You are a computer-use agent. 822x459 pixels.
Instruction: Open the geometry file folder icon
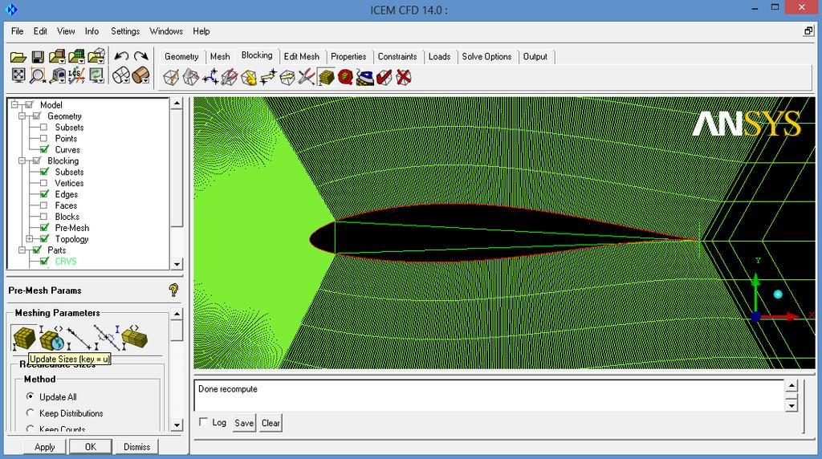pos(57,57)
